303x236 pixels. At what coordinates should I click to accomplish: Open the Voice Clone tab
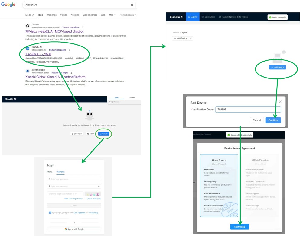[208, 17]
